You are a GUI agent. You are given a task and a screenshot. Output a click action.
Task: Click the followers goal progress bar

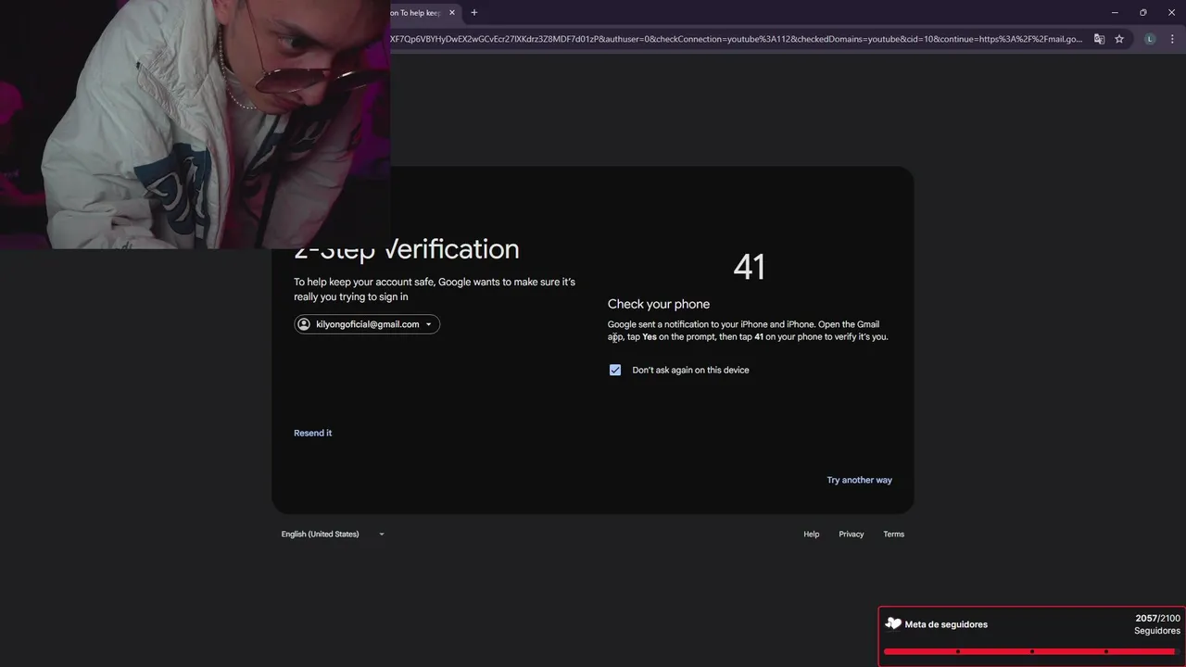[1029, 651]
